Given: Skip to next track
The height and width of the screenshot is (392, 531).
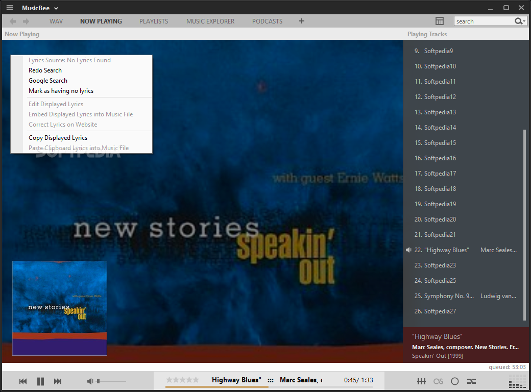Looking at the screenshot, I should [x=58, y=381].
